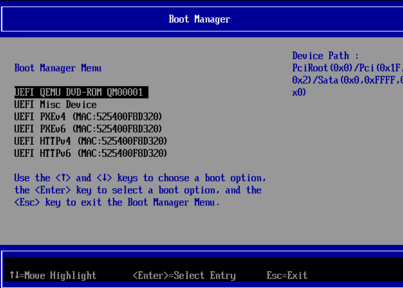Click the Boot Manager Menu heading

pos(58,68)
